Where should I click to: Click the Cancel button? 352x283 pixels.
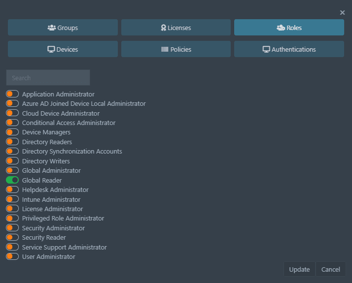tap(331, 269)
